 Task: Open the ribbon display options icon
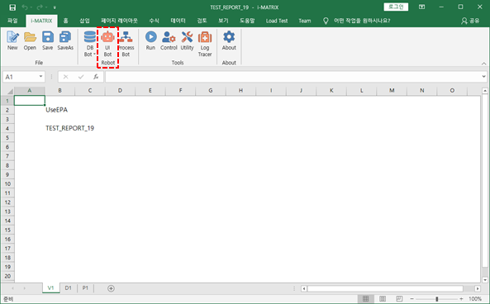[x=422, y=7]
